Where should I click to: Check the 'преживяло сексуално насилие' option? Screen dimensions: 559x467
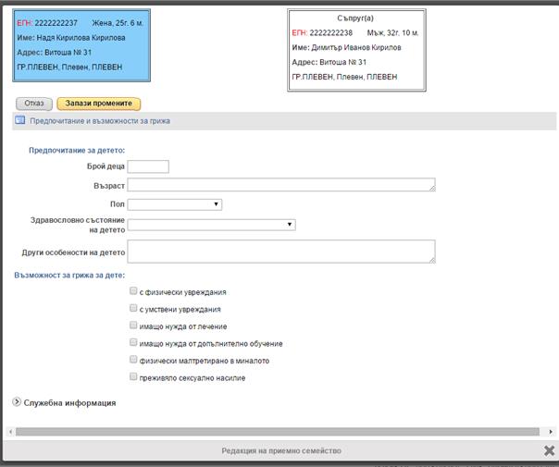[x=134, y=377]
